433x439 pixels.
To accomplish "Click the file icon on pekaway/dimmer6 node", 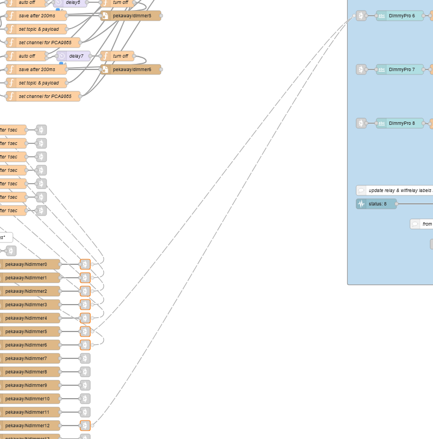I will point(105,69).
